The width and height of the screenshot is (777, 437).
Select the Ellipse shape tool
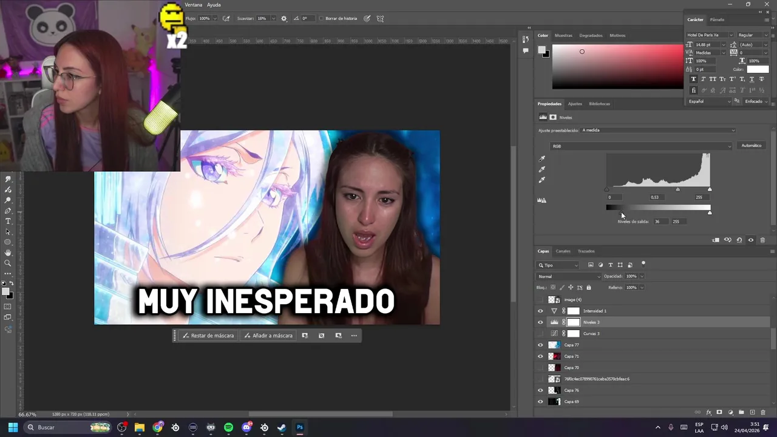pyautogui.click(x=8, y=242)
